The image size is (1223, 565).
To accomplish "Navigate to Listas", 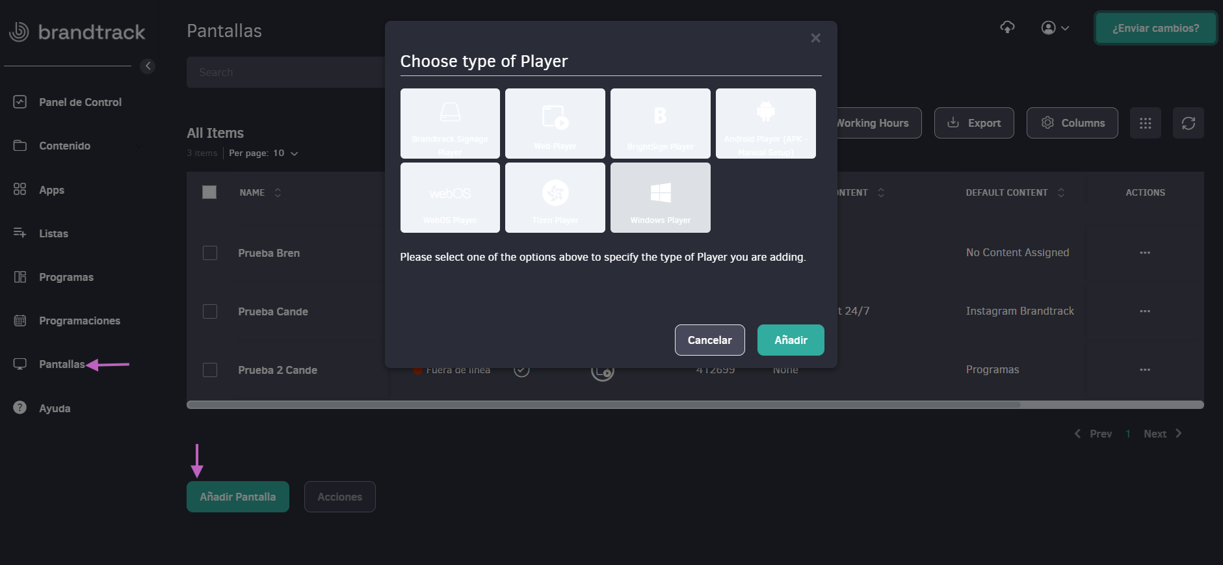I will [x=53, y=233].
